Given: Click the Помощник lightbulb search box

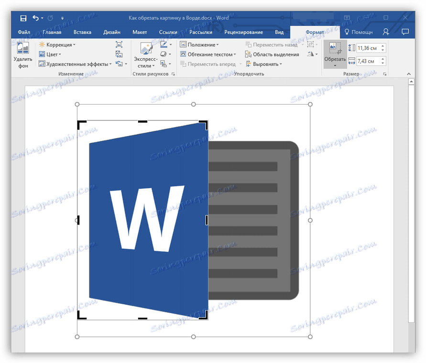Looking at the screenshot, I should pos(359,32).
